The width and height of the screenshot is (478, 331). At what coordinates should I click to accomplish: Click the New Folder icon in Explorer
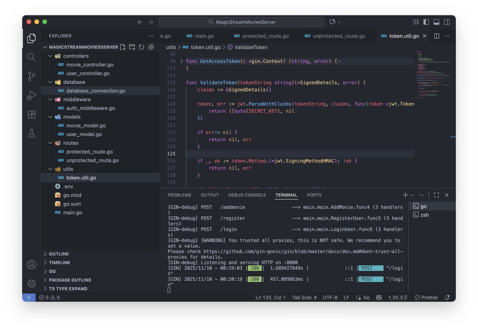[x=132, y=47]
